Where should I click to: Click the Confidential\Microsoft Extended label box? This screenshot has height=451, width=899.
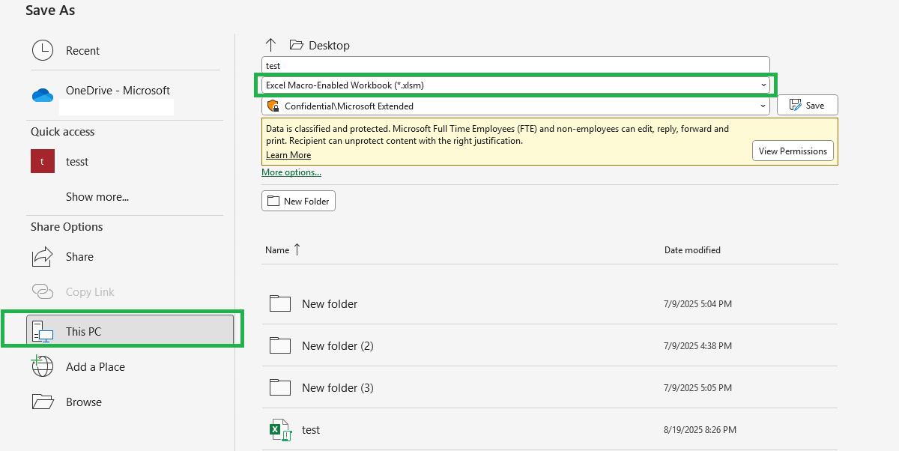pyautogui.click(x=515, y=106)
